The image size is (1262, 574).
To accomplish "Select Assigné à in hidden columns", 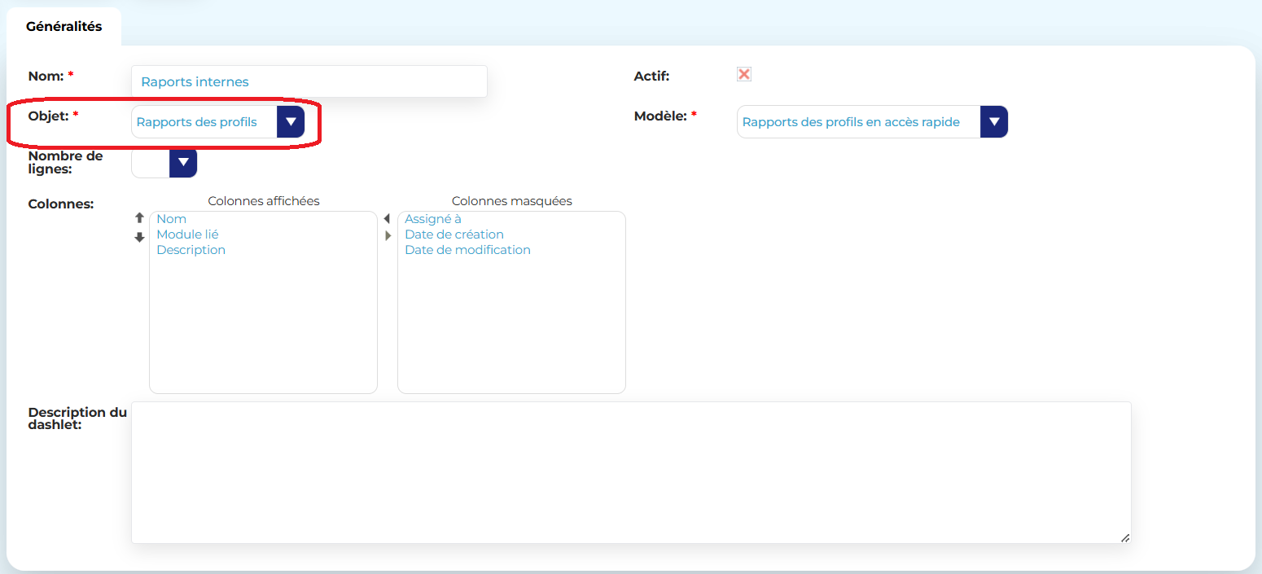I will pyautogui.click(x=433, y=219).
